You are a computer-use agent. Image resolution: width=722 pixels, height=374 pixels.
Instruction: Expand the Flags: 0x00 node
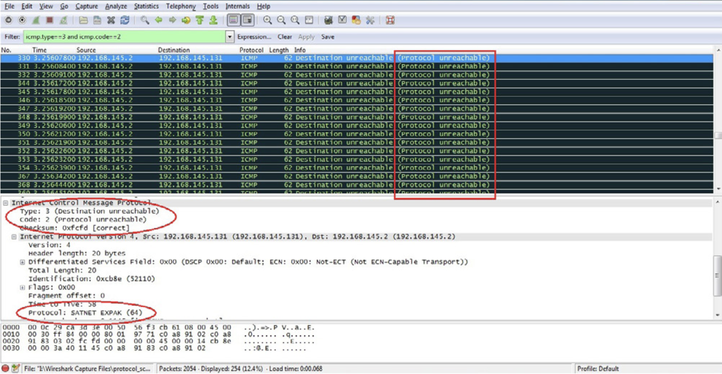[22, 287]
